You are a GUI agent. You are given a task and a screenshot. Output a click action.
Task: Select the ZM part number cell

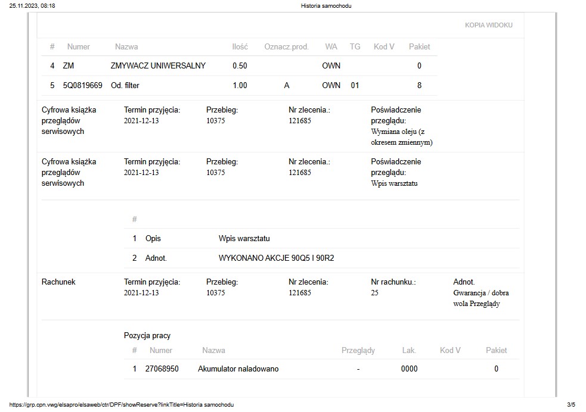[x=69, y=65]
